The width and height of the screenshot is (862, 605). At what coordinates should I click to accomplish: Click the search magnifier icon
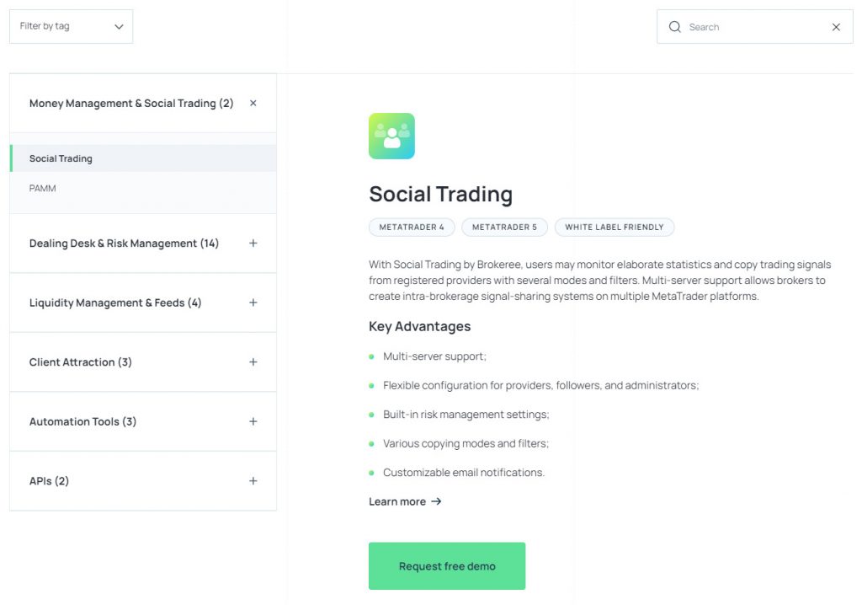[x=674, y=27]
